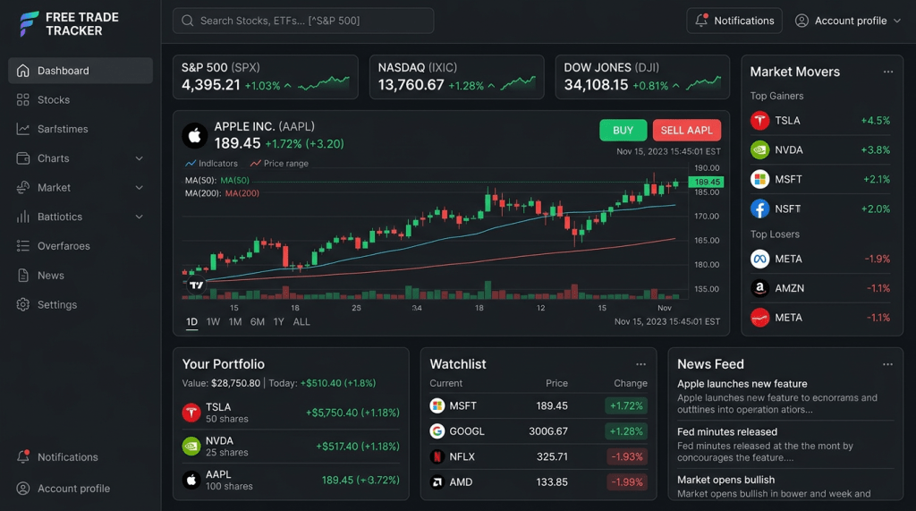
Task: Toggle the Indicators chart option
Action: point(211,164)
